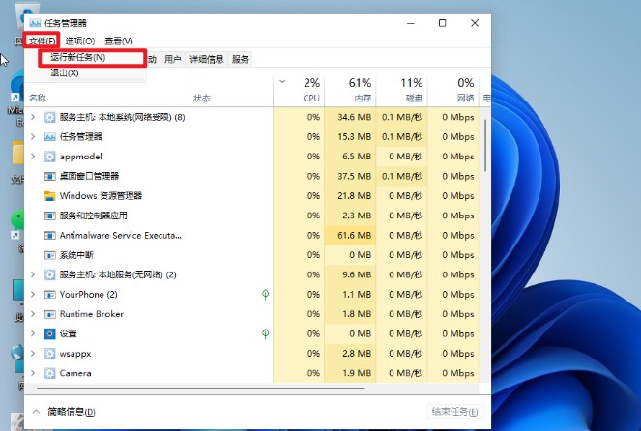Sort by the 磁盘 column header
The width and height of the screenshot is (641, 431).
402,91
